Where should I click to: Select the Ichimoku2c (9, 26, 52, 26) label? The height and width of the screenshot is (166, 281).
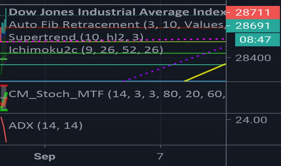[x=86, y=50]
